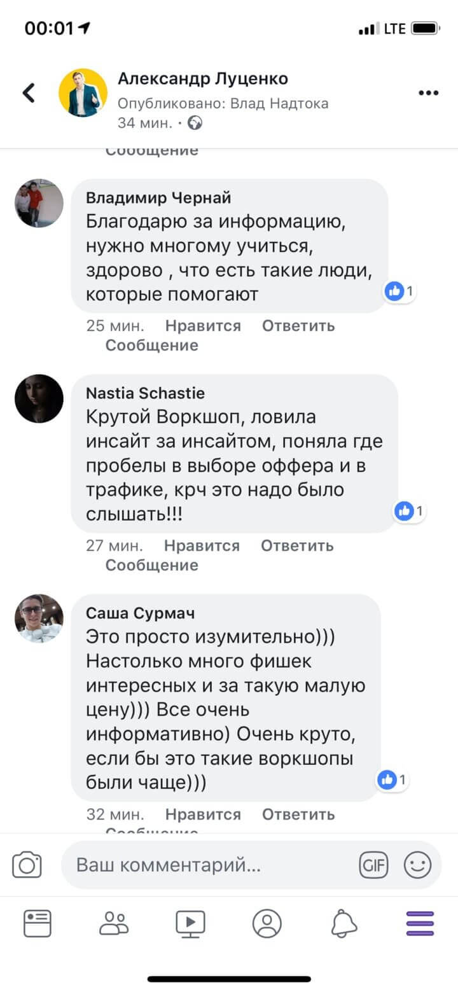458x992 pixels.
Task: Open the Friends tab
Action: pyautogui.click(x=114, y=923)
